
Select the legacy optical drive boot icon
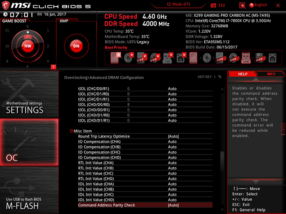point(207,58)
